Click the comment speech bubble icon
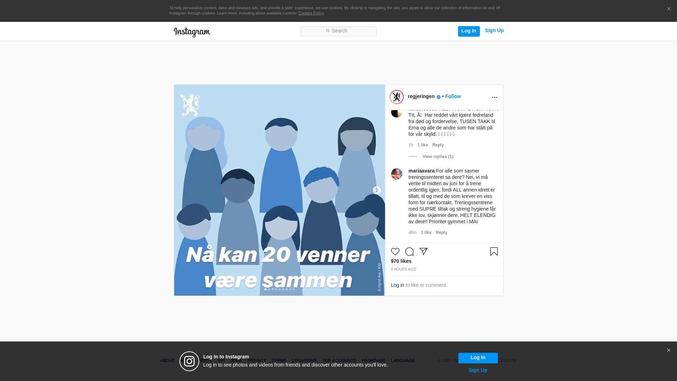The height and width of the screenshot is (381, 677). (x=409, y=252)
